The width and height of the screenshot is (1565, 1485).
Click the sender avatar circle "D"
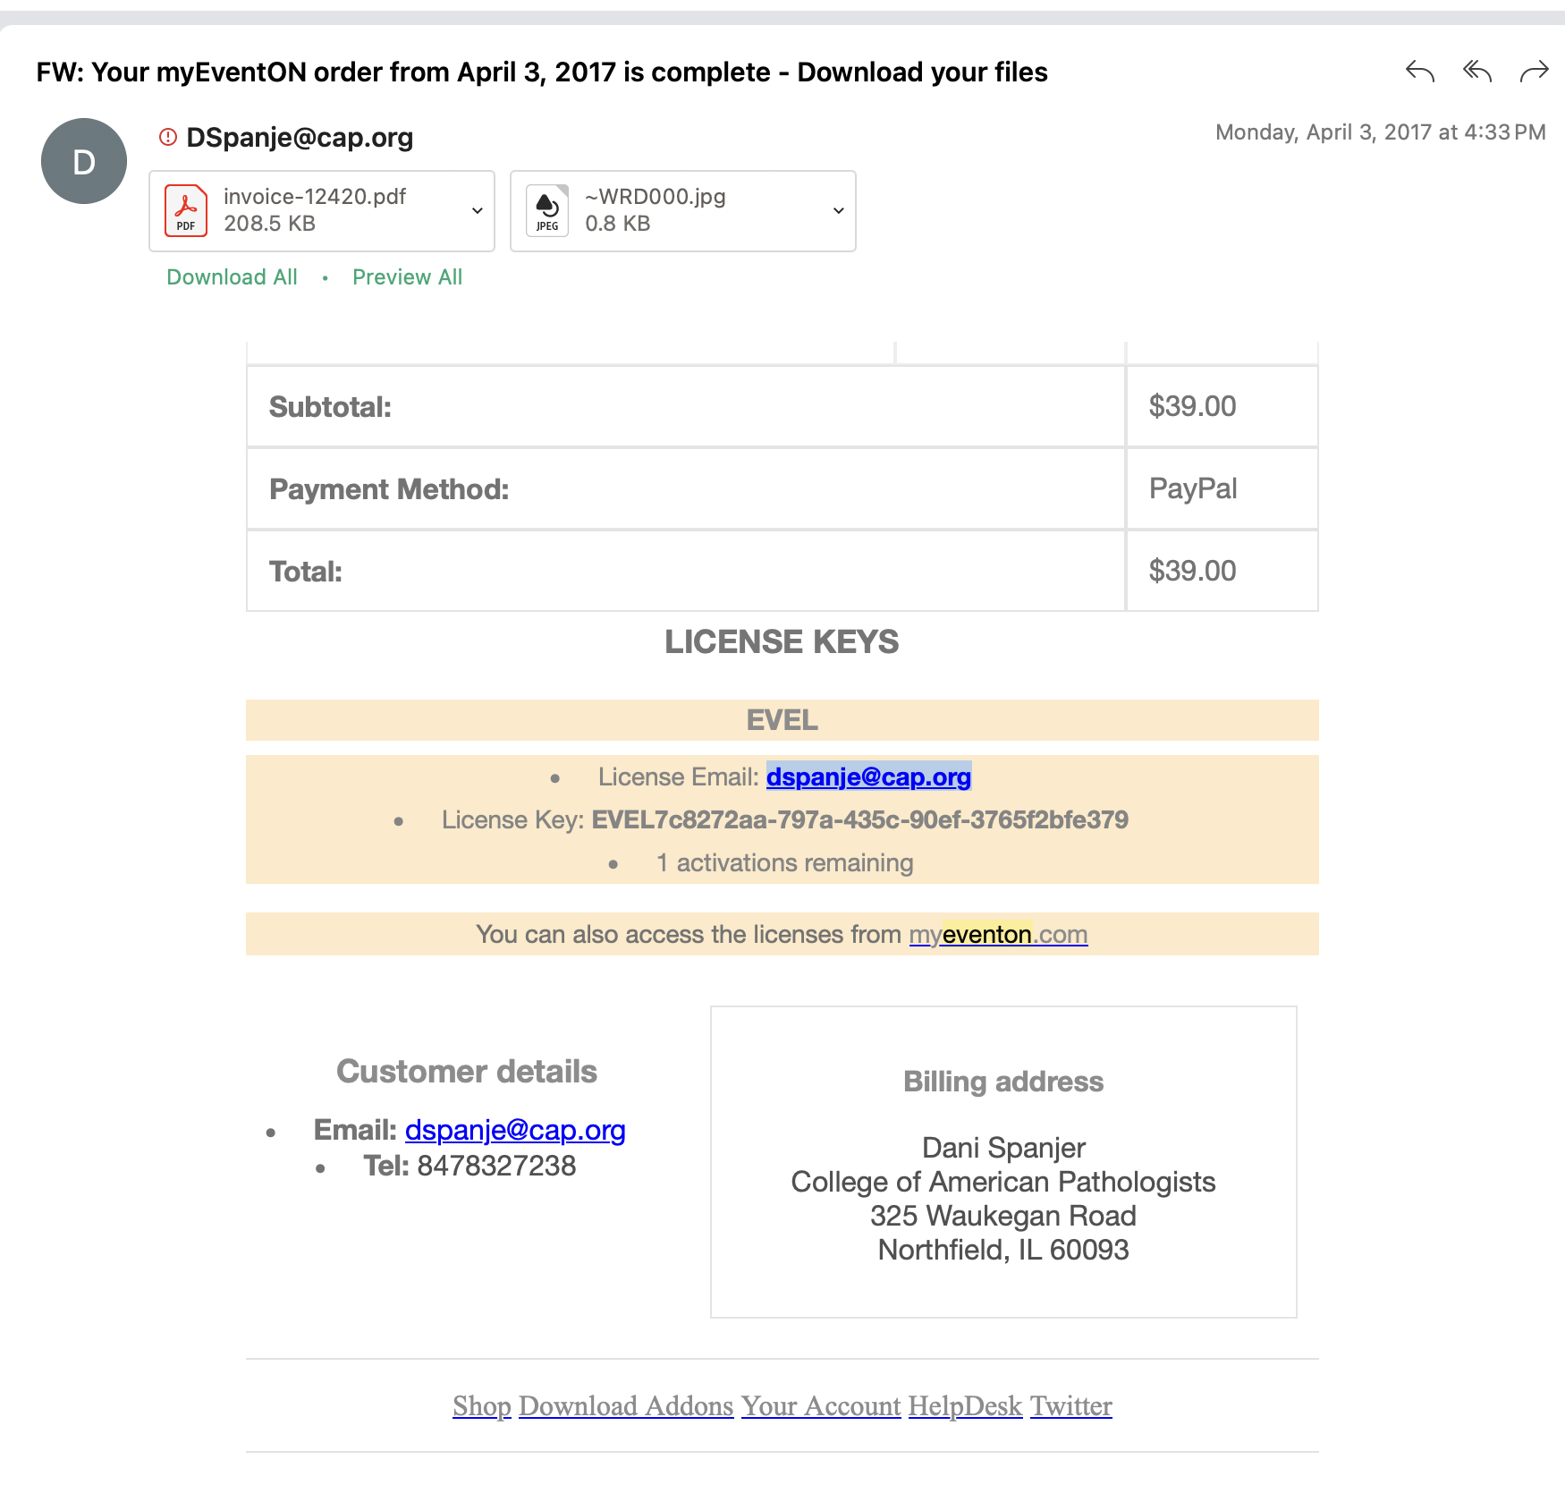84,162
